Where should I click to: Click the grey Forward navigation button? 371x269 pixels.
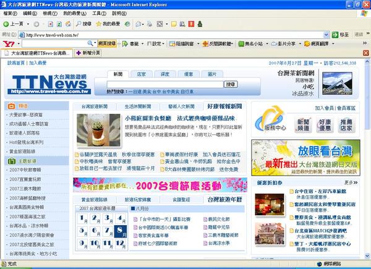[36, 24]
